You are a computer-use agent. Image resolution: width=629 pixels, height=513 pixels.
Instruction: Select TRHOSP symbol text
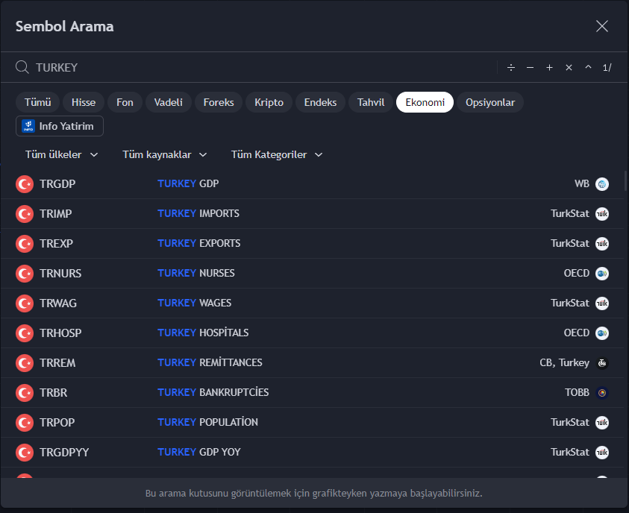point(60,333)
